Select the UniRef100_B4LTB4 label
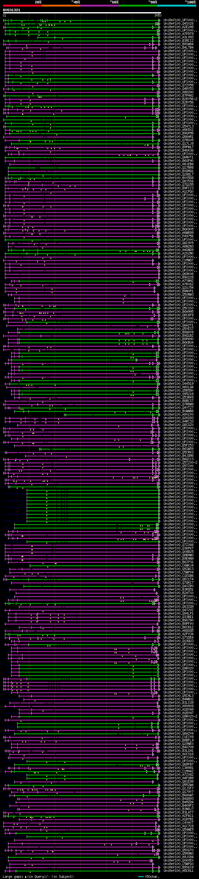This screenshot has height=879, width=199. point(178,47)
